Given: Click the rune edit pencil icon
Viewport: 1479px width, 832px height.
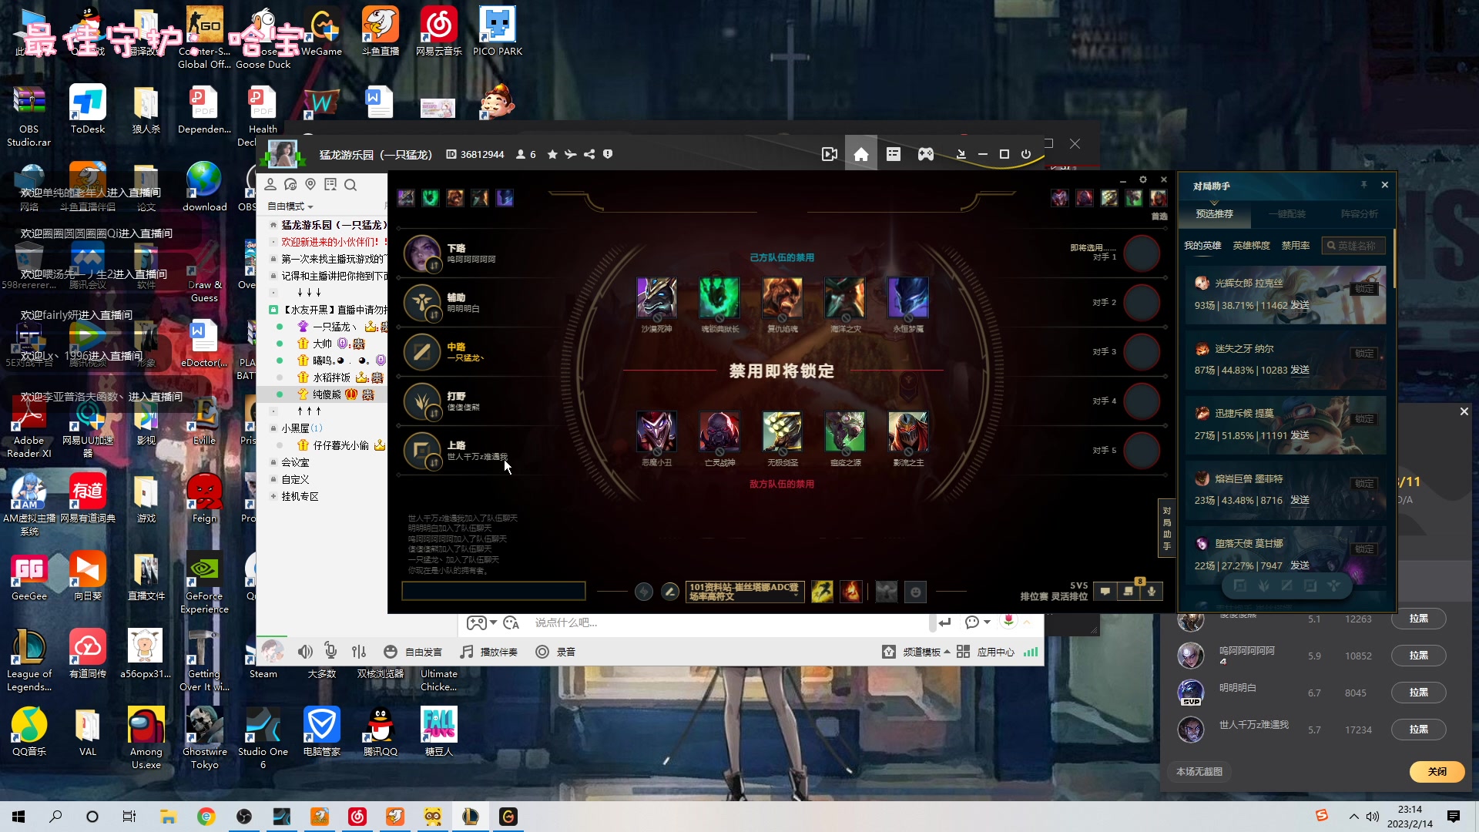Looking at the screenshot, I should (x=670, y=592).
